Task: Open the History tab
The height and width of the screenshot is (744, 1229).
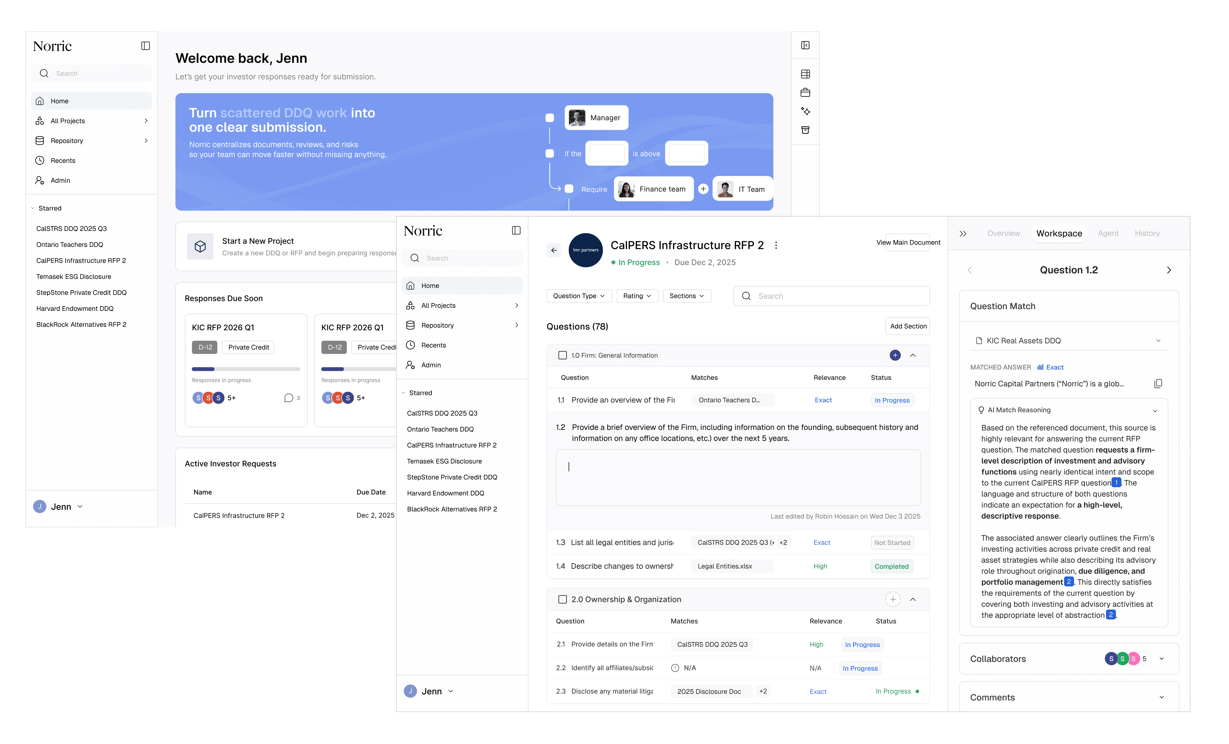Action: (1147, 233)
